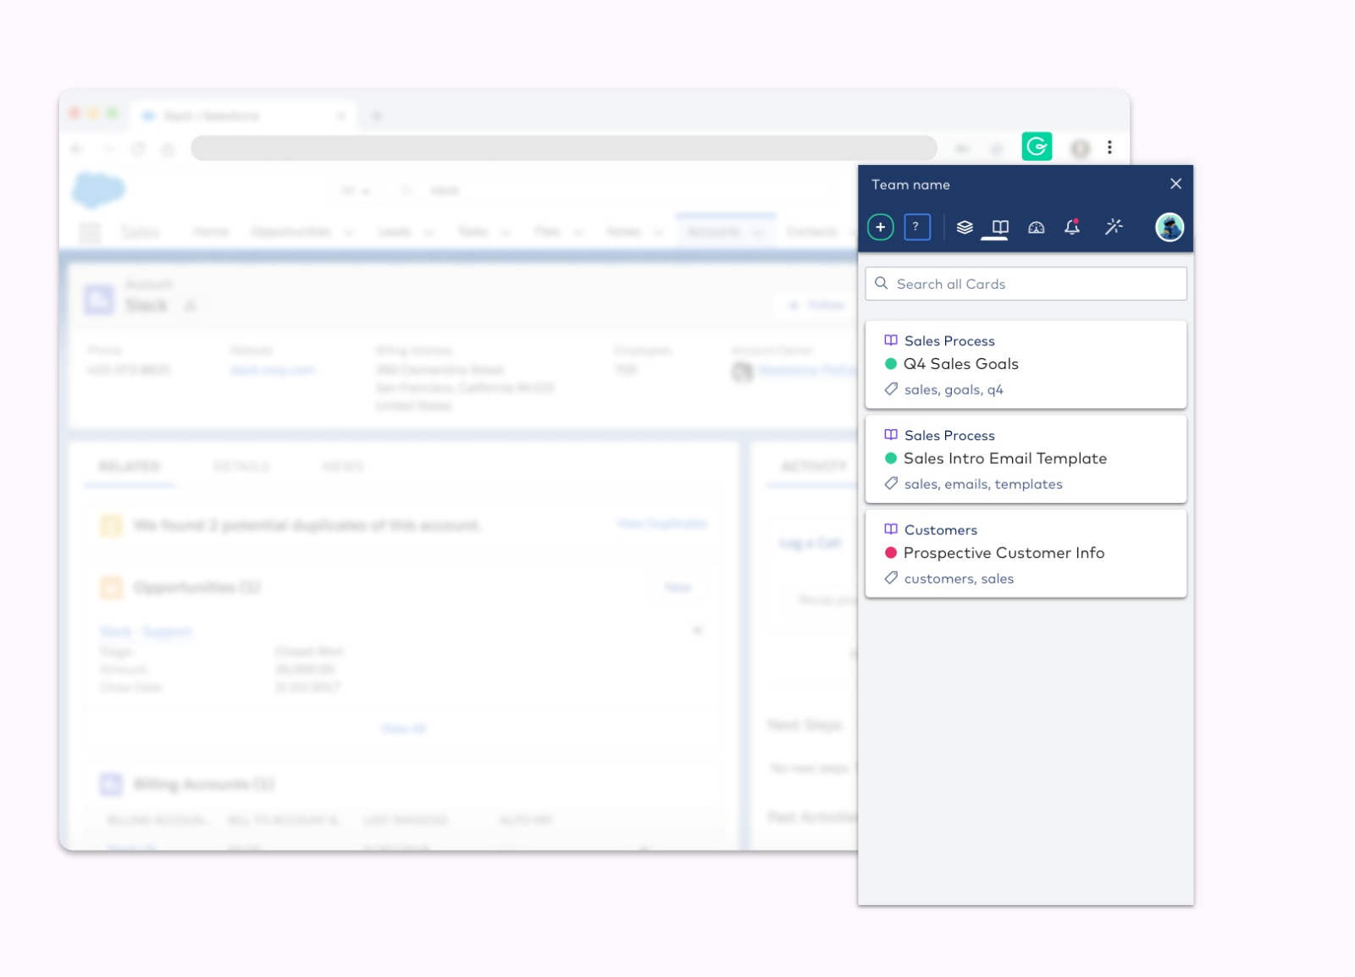The height and width of the screenshot is (977, 1355).
Task: Switch to the Details tab in Salesforce
Action: point(241,466)
